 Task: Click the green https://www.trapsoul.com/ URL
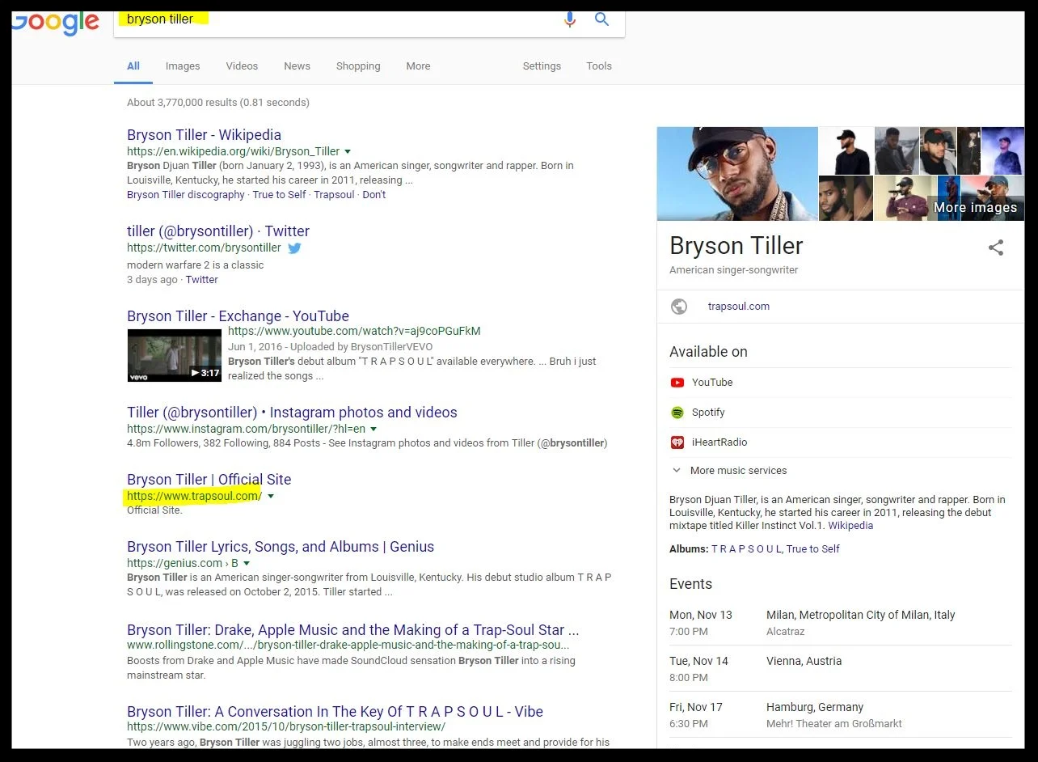(194, 496)
